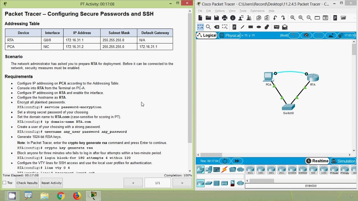The width and height of the screenshot is (358, 201).
Task: Select the 1941 router model
Action: click(261, 170)
